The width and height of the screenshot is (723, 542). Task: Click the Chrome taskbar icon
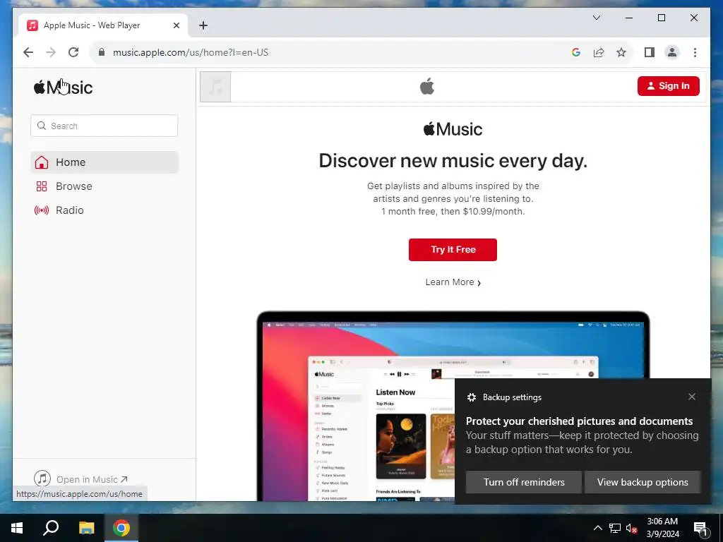(x=121, y=528)
